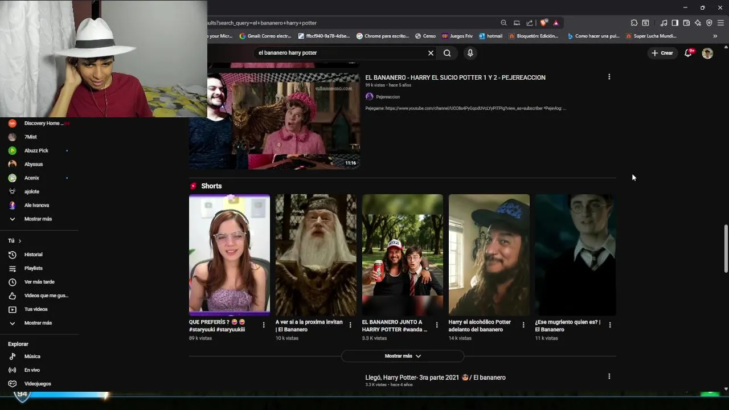Screen dimensions: 729x410
Task: Open the Harry el alcohólico Potter short
Action: pyautogui.click(x=489, y=255)
